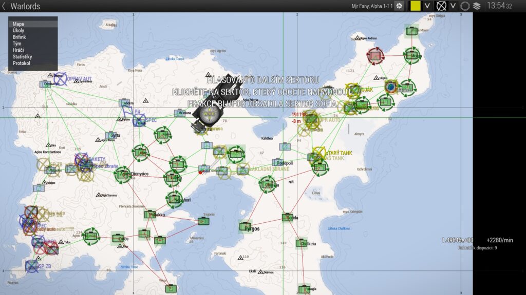
Task: Click the Poliakko sector icon
Action: 149,215
